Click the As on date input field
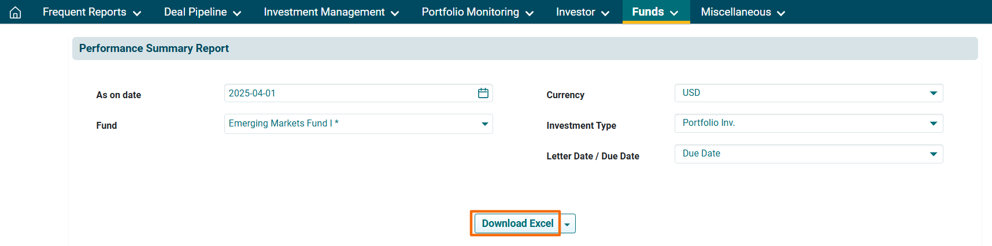The height and width of the screenshot is (246, 992). tap(347, 93)
